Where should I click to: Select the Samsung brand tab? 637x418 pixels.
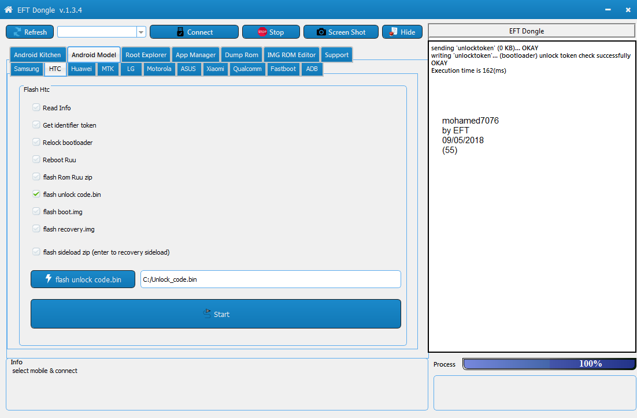click(27, 69)
